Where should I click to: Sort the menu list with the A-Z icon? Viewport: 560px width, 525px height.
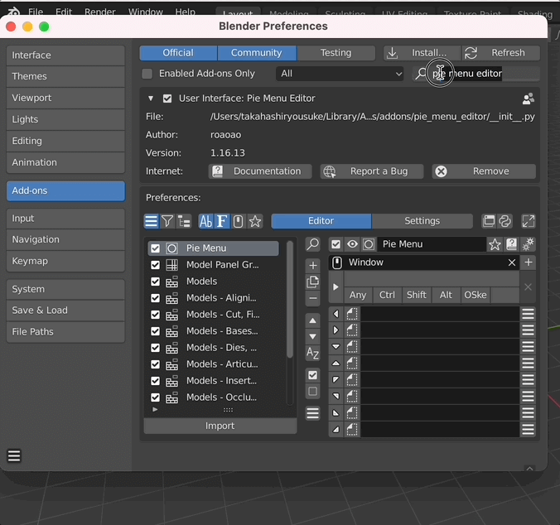(312, 354)
